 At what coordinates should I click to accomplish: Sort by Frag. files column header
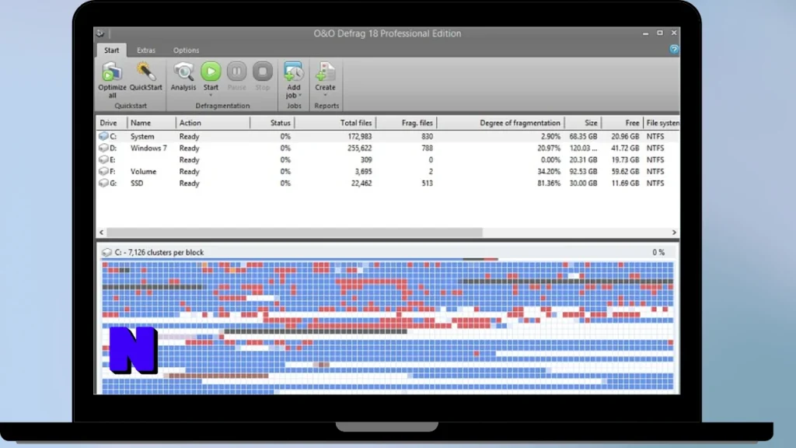tap(407, 123)
